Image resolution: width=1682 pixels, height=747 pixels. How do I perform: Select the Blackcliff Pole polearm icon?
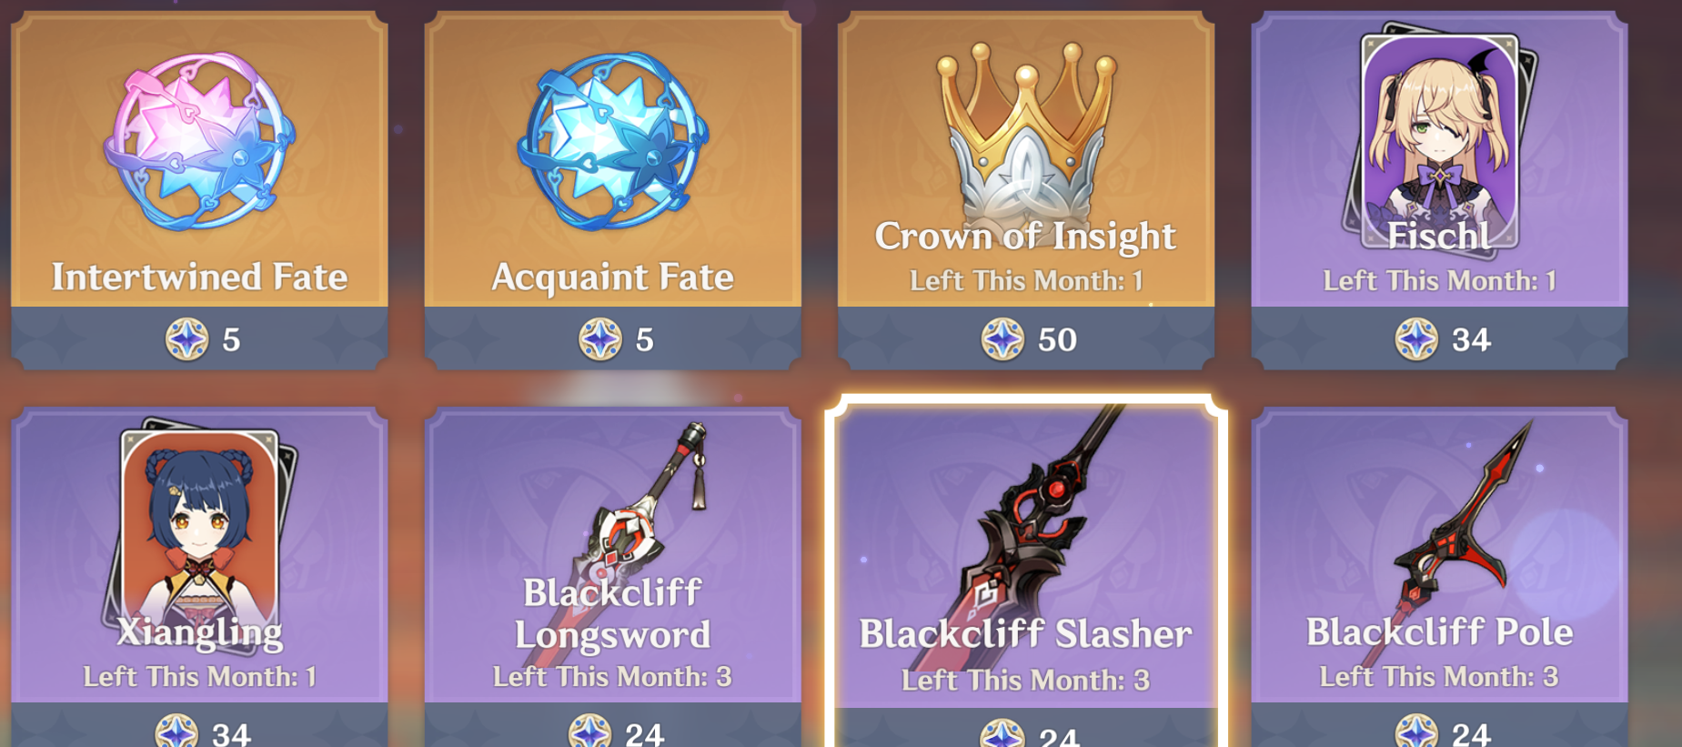click(x=1446, y=537)
